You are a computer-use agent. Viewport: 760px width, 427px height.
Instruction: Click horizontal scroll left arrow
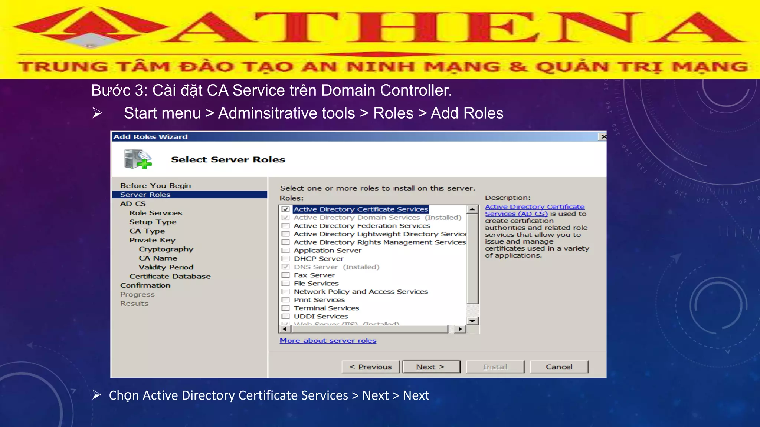(285, 329)
